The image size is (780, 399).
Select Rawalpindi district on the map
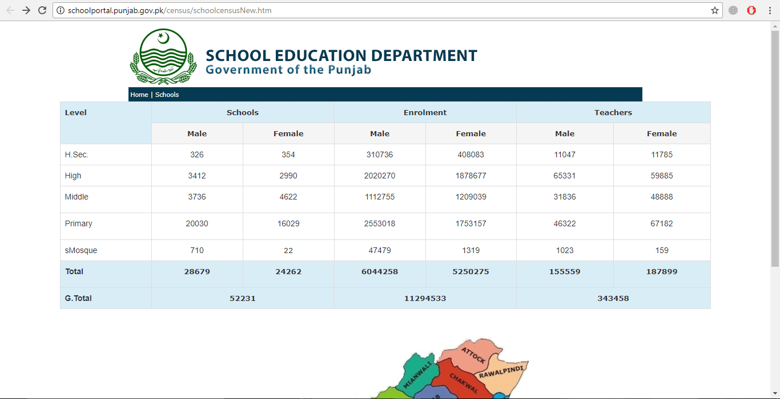click(501, 374)
